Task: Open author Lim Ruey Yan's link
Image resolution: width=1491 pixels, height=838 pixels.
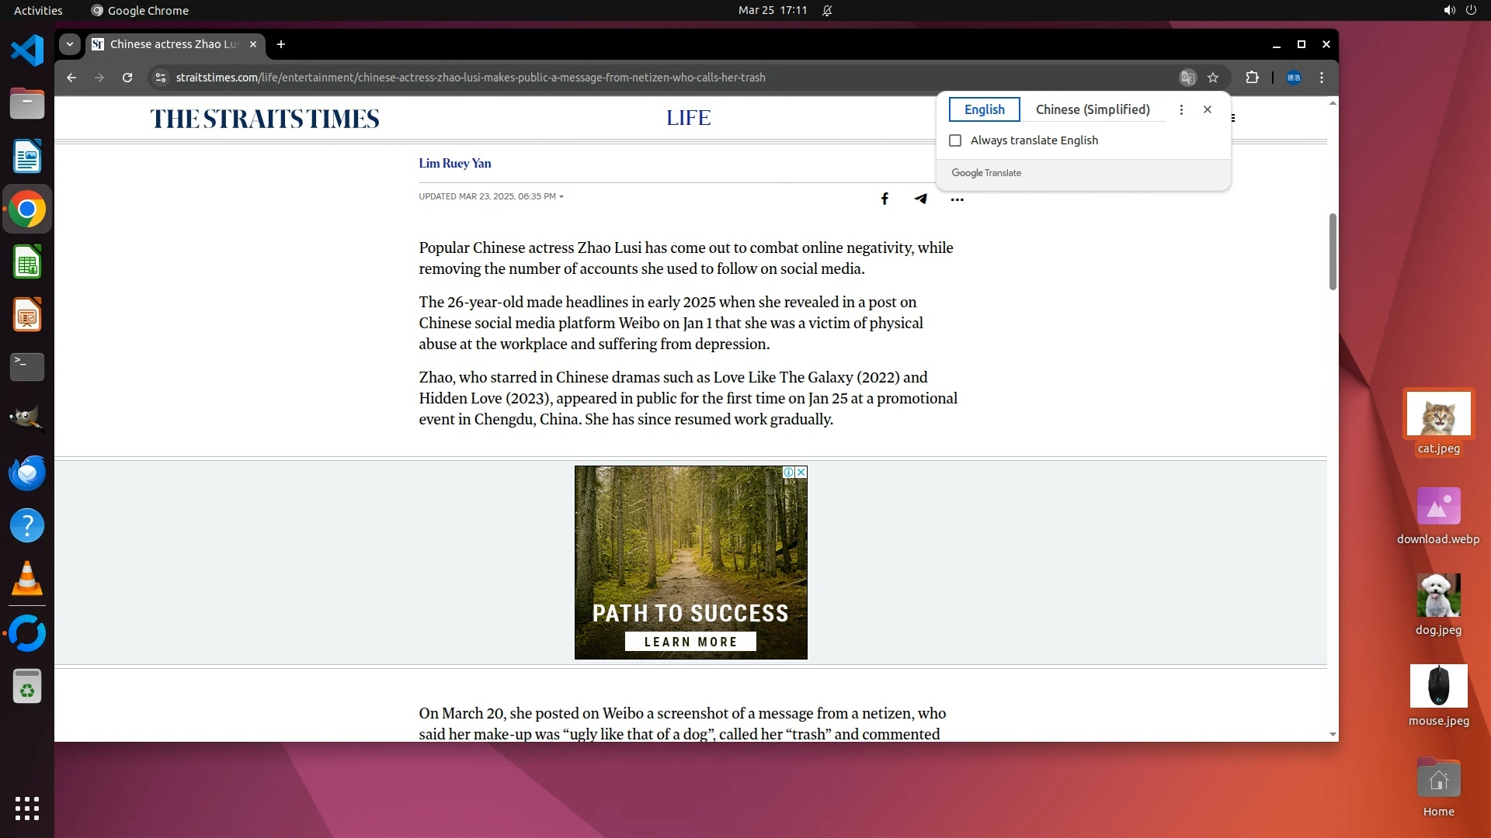Action: [x=454, y=163]
